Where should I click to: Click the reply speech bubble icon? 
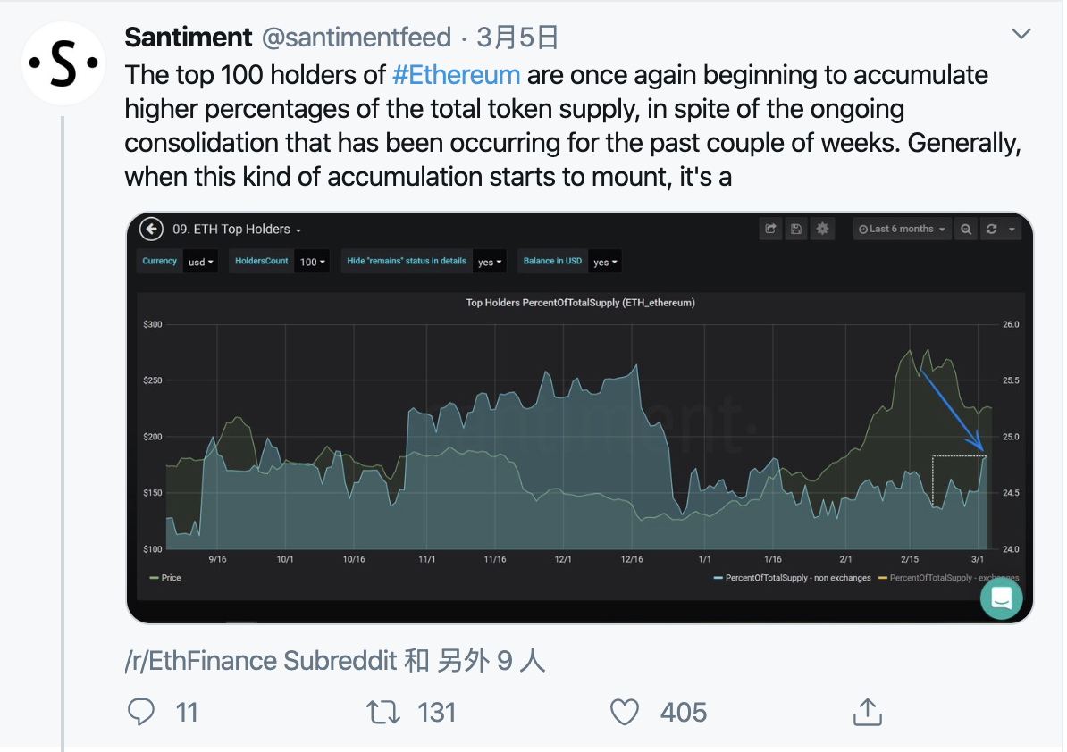pyautogui.click(x=141, y=712)
